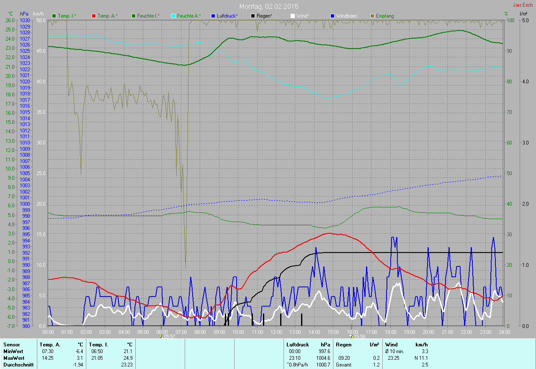Toggle the cyan Feuchte A. legend entry
This screenshot has width=536, height=369.
click(x=188, y=16)
